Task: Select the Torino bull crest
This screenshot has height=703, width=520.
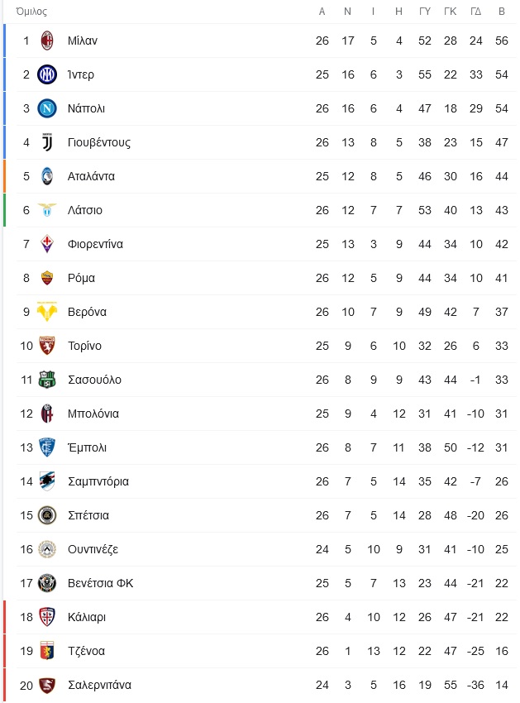Action: [47, 346]
